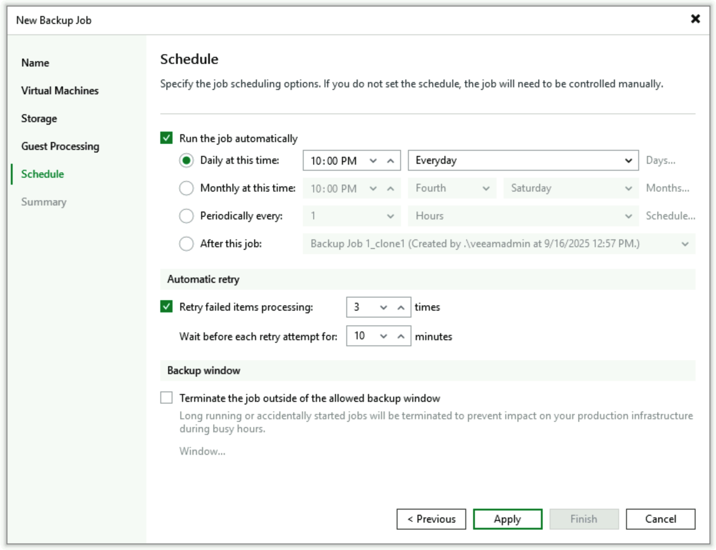The image size is (716, 550).
Task: Click the Apply button
Action: (x=507, y=519)
